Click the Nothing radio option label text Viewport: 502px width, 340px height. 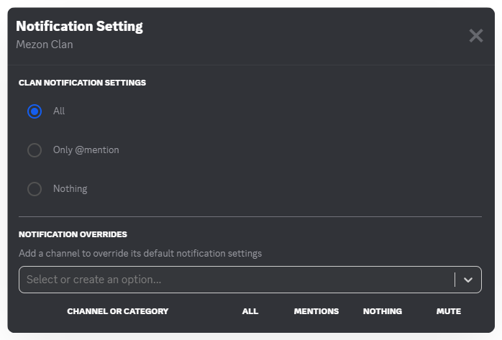pos(70,189)
